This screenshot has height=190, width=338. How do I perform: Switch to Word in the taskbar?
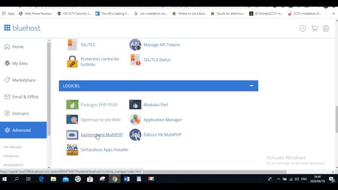(x=127, y=179)
